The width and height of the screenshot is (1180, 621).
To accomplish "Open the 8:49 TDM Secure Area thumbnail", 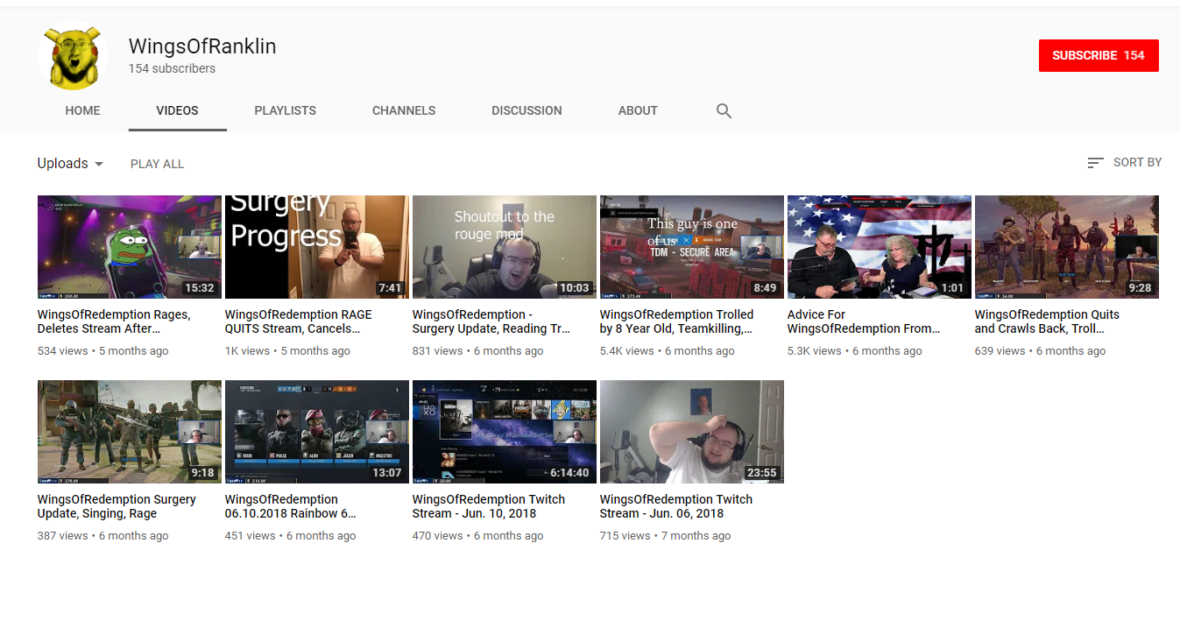I will pyautogui.click(x=692, y=247).
